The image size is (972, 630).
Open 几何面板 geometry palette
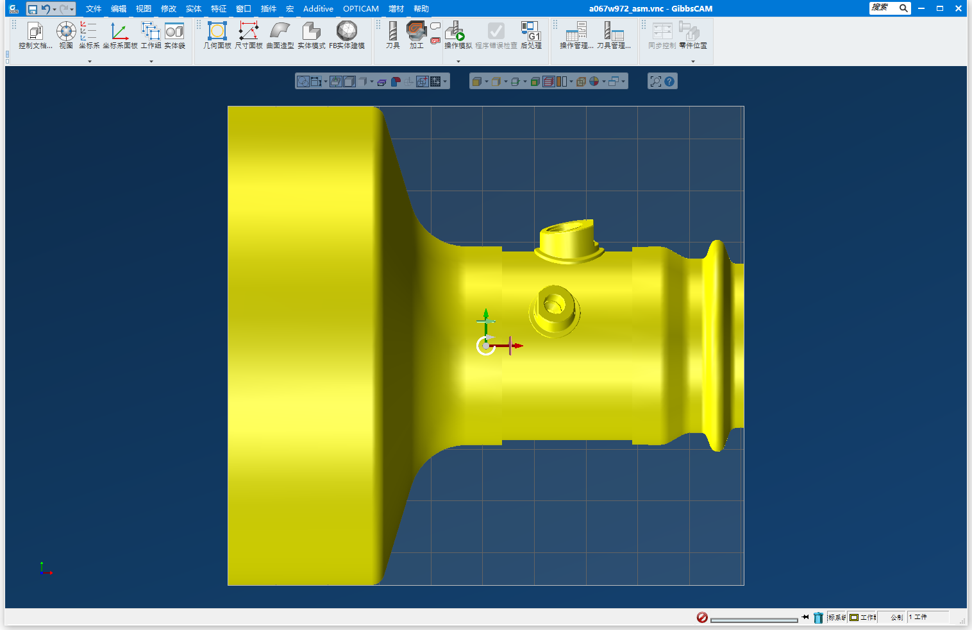point(217,35)
